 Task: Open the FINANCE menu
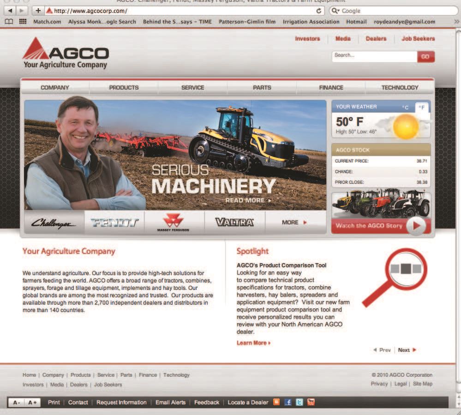pyautogui.click(x=331, y=88)
